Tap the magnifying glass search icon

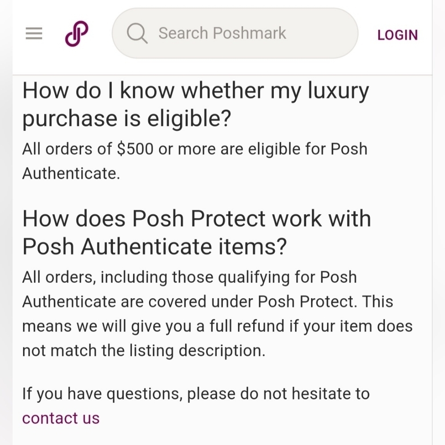click(x=137, y=33)
